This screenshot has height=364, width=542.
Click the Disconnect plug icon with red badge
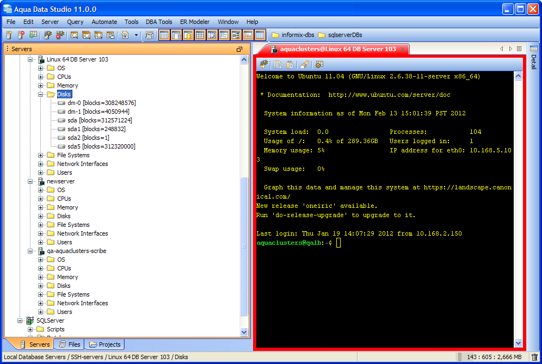click(60, 35)
